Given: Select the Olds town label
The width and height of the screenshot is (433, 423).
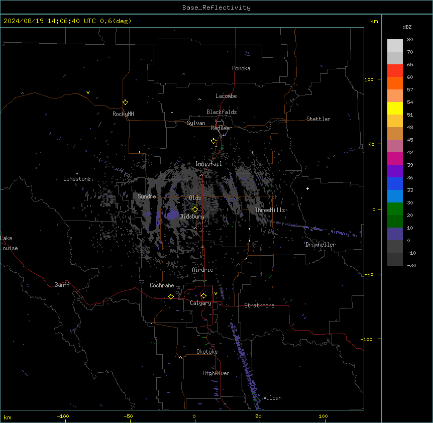Looking at the screenshot, I should (195, 198).
